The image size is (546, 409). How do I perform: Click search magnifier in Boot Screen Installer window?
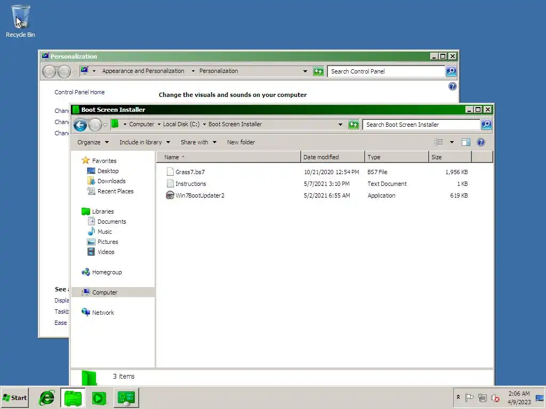coord(486,125)
